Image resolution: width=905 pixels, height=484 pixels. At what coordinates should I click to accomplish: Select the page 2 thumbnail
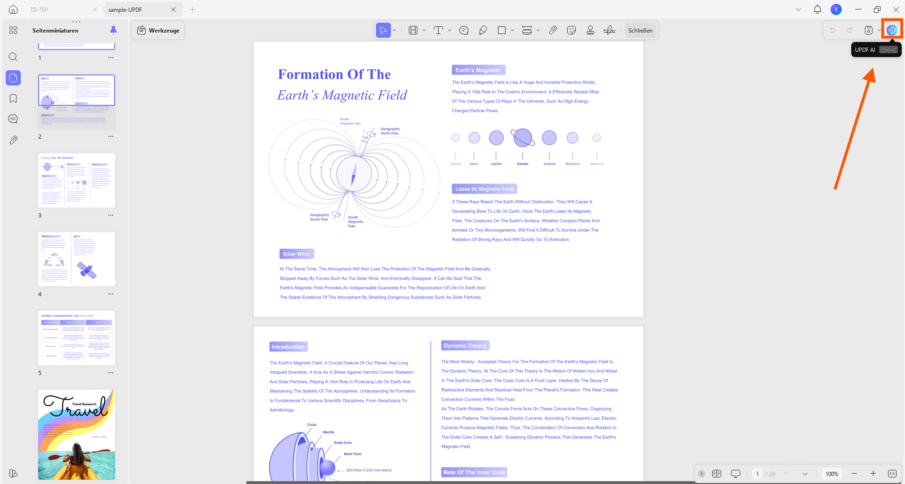coord(76,101)
